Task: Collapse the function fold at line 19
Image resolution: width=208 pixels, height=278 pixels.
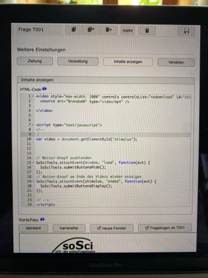Action: tap(33, 181)
